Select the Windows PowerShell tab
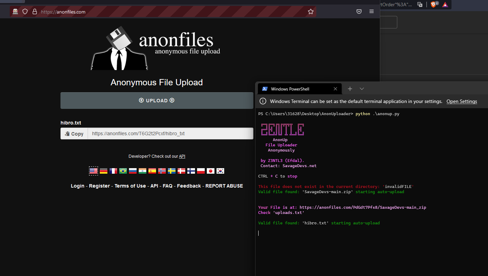488x276 pixels. tap(300, 89)
